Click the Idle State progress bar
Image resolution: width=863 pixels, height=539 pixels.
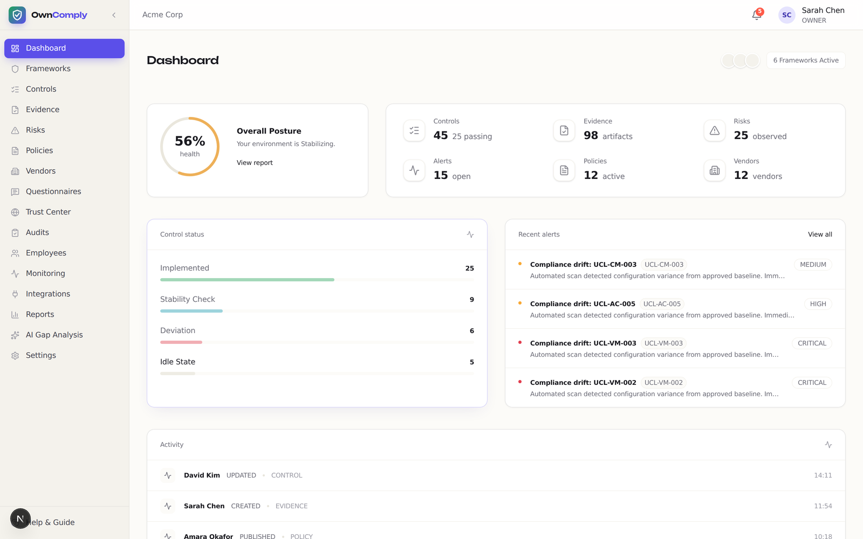click(x=317, y=374)
